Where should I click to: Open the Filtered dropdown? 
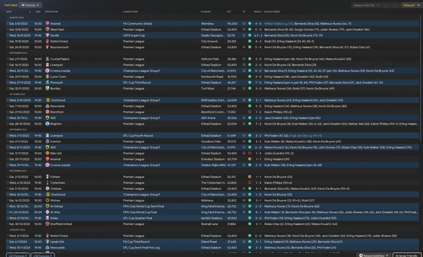coord(411,5)
